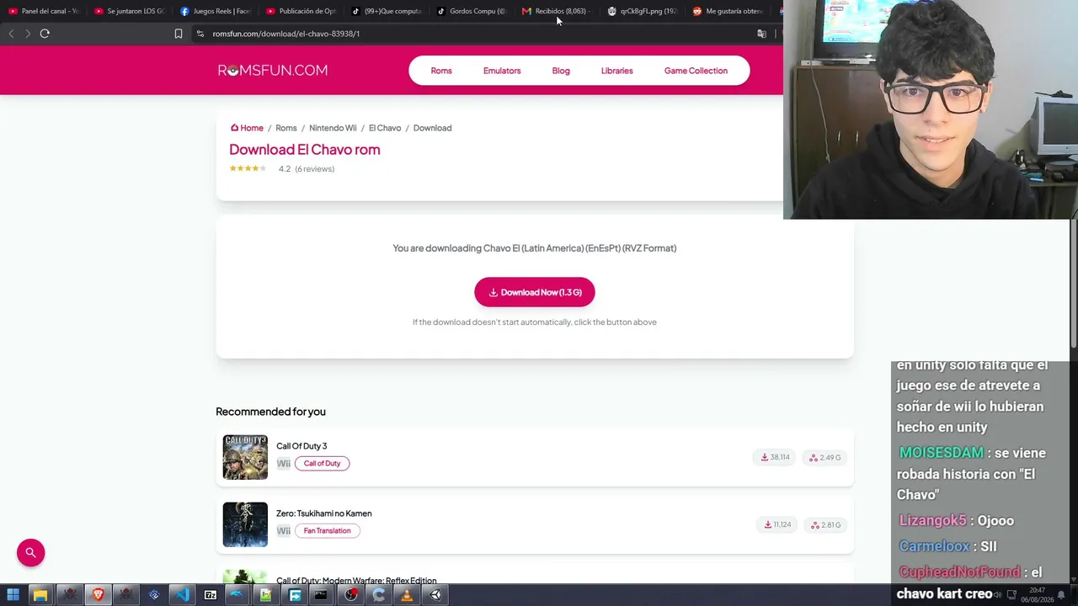Click the site settings icon in address bar
Viewport: 1078px width, 606px height.
click(x=200, y=34)
